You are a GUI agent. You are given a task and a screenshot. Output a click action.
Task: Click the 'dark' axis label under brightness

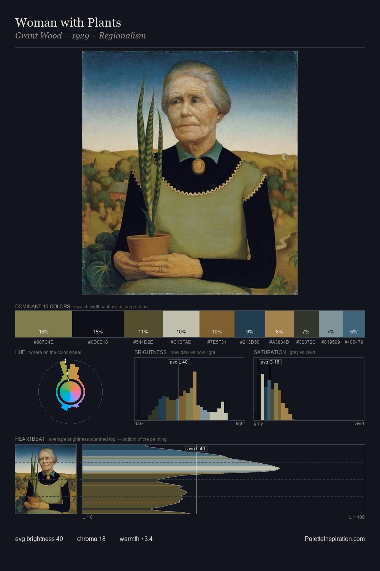point(139,424)
